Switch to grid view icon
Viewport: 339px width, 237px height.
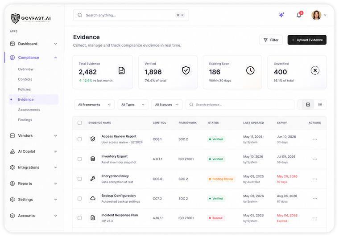pos(308,105)
